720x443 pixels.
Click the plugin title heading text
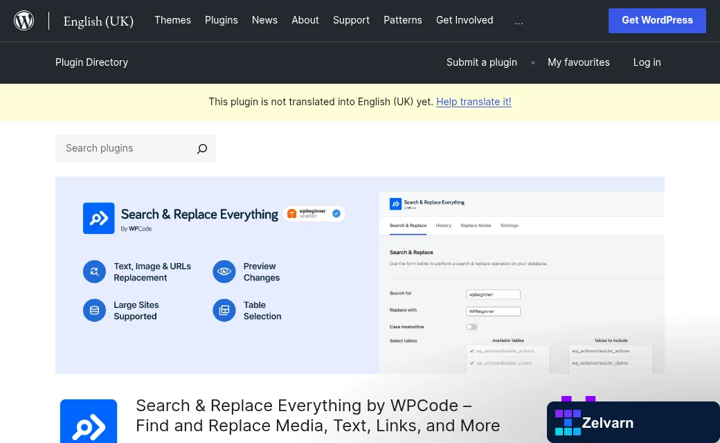(318, 415)
